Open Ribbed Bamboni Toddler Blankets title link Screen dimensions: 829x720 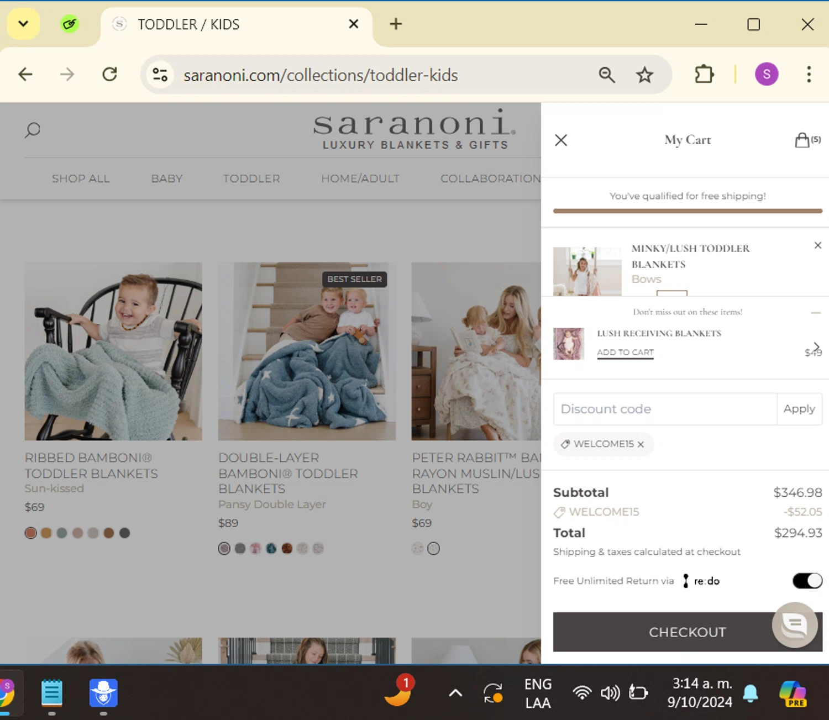pyautogui.click(x=91, y=466)
